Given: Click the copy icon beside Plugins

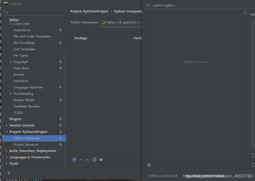Looking at the screenshot, I should [60, 119].
